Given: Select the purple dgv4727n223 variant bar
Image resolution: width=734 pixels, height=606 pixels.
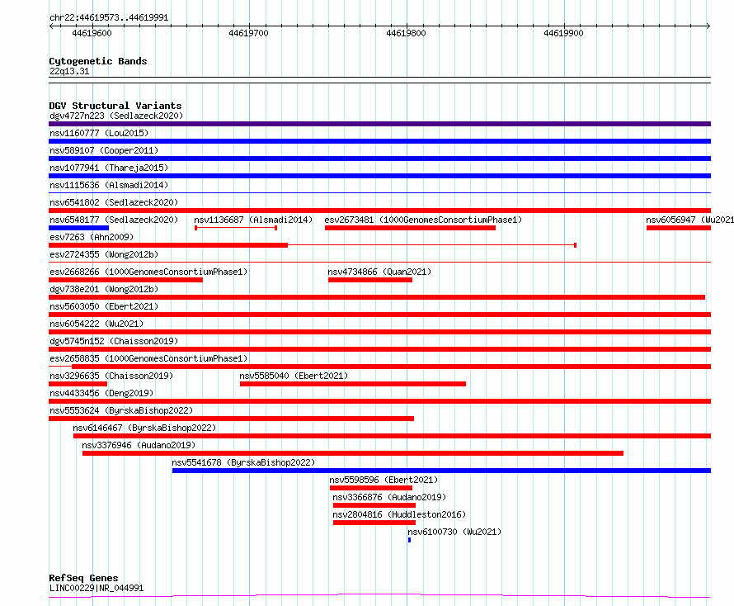Looking at the screenshot, I should point(379,124).
